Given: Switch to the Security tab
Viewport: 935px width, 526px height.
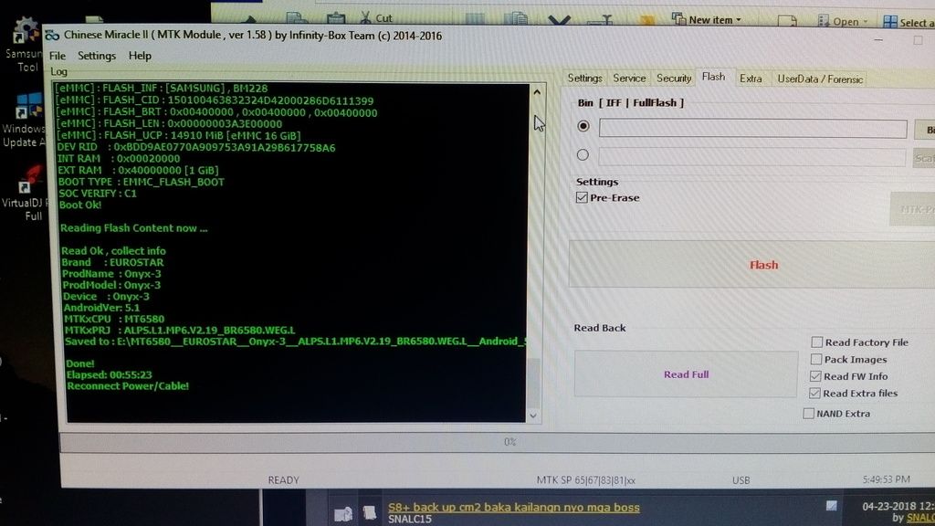Looking at the screenshot, I should coord(674,79).
